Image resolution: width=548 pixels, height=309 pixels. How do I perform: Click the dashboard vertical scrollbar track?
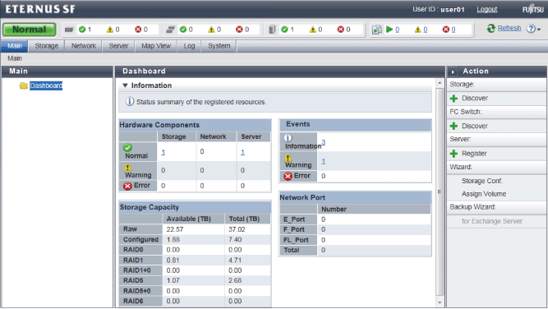[440, 192]
